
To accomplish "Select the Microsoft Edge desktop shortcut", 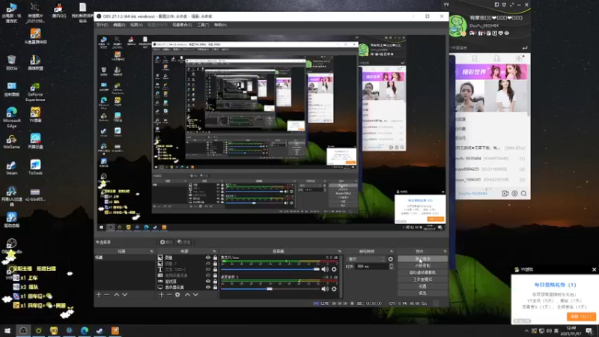I will 11,117.
